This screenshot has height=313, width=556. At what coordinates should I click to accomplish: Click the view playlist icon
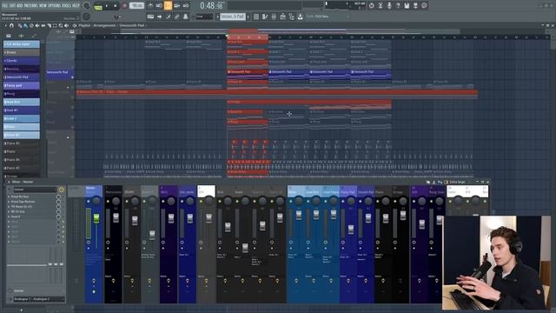(x=256, y=17)
